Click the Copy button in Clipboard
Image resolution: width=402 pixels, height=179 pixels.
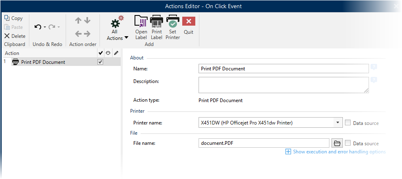[x=14, y=18]
